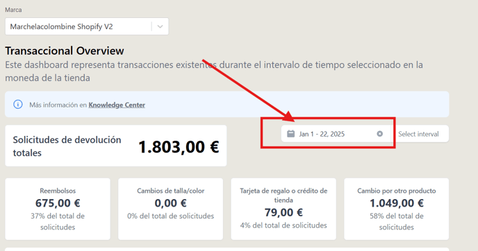Select the Cambios de talla/color card
The height and width of the screenshot is (251, 478).
170,209
